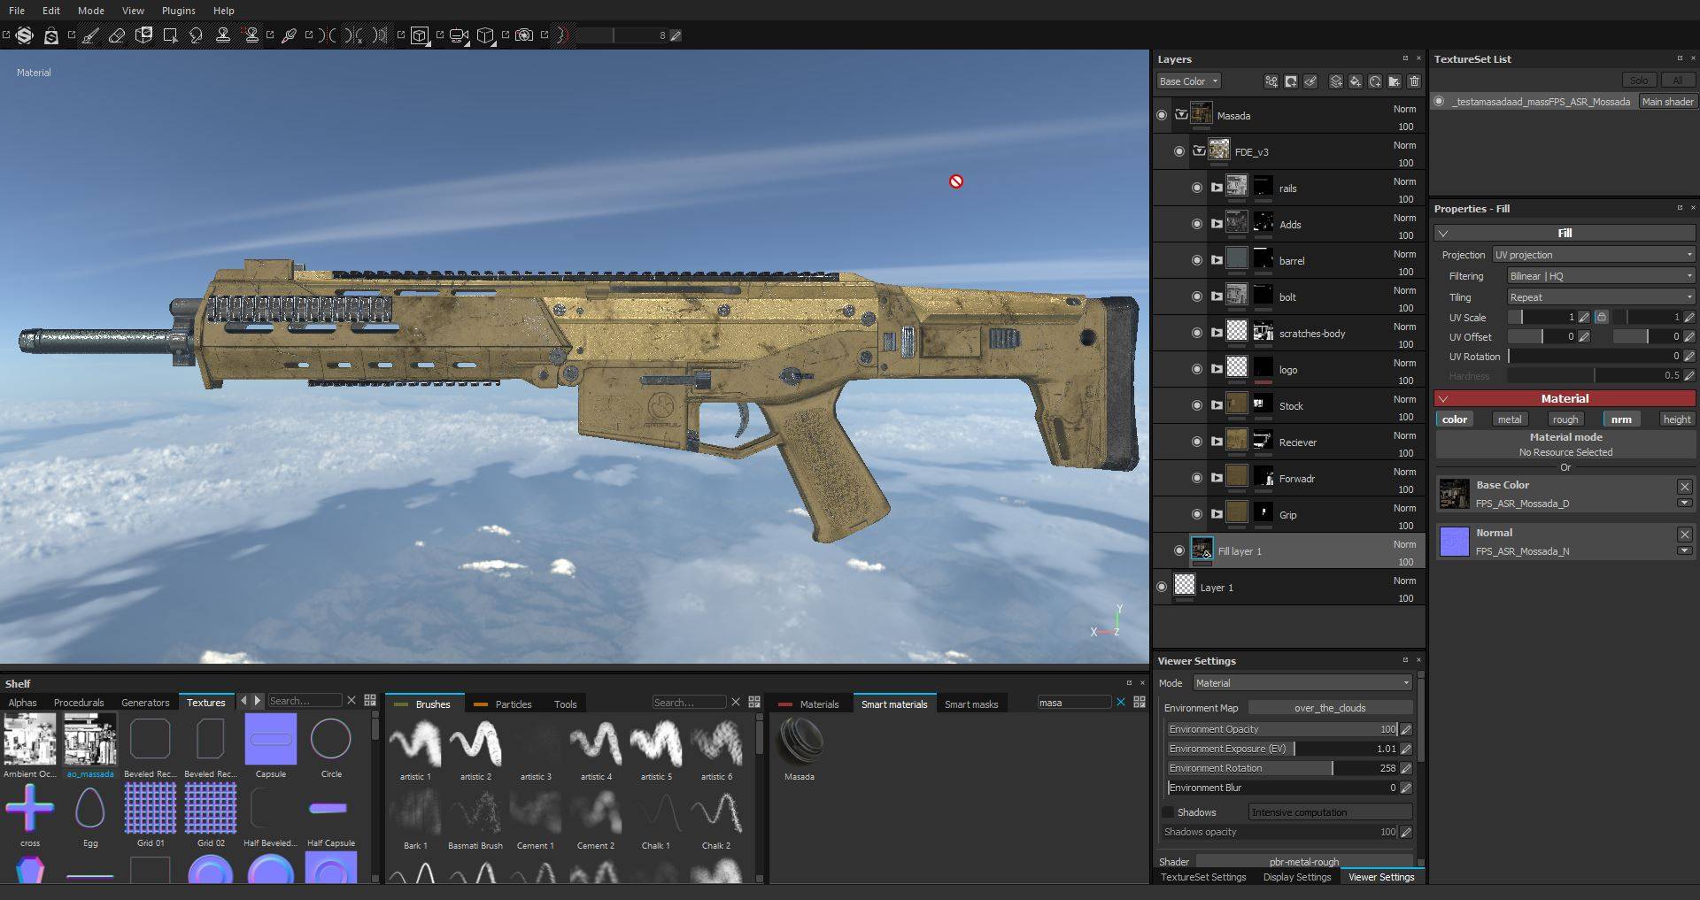This screenshot has height=900, width=1700.
Task: Toggle the metal channel button
Action: click(x=1510, y=419)
